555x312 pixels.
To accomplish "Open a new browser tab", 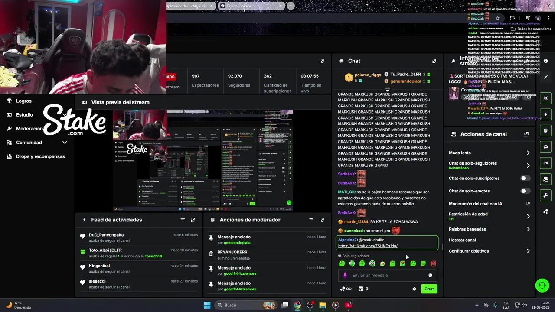I will 291,6.
